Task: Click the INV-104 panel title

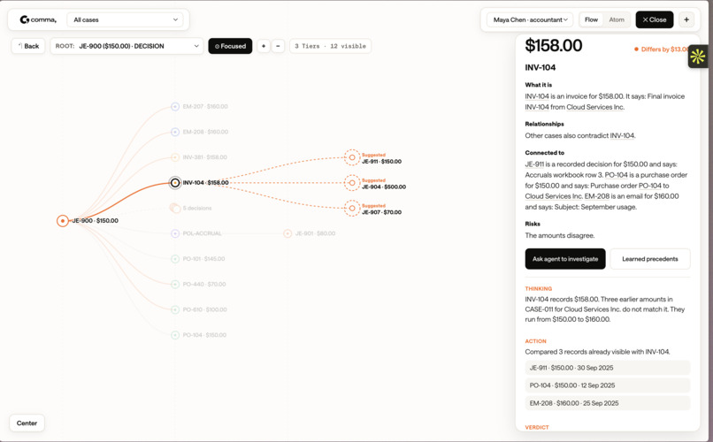Action: [540, 67]
